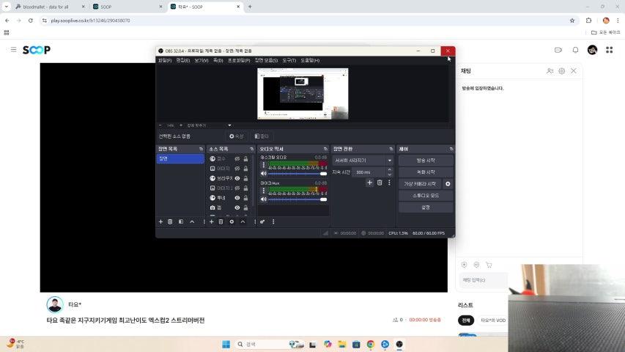Increase the transition duration with the up stepper
This screenshot has height=352, width=625.
389,170
